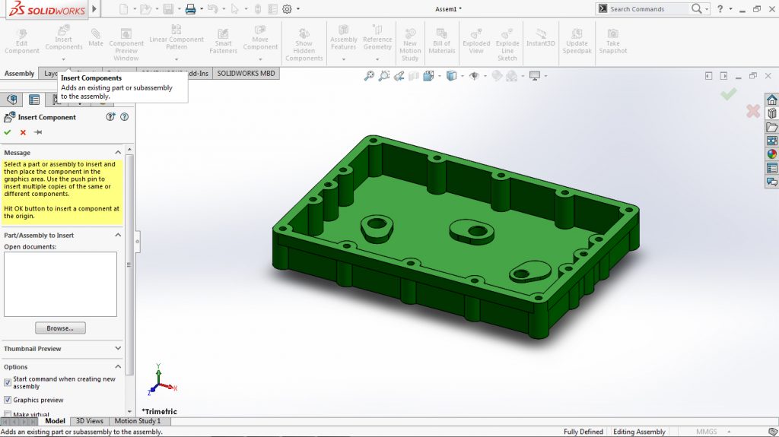
Task: Start a New Motion Study
Action: point(410,44)
